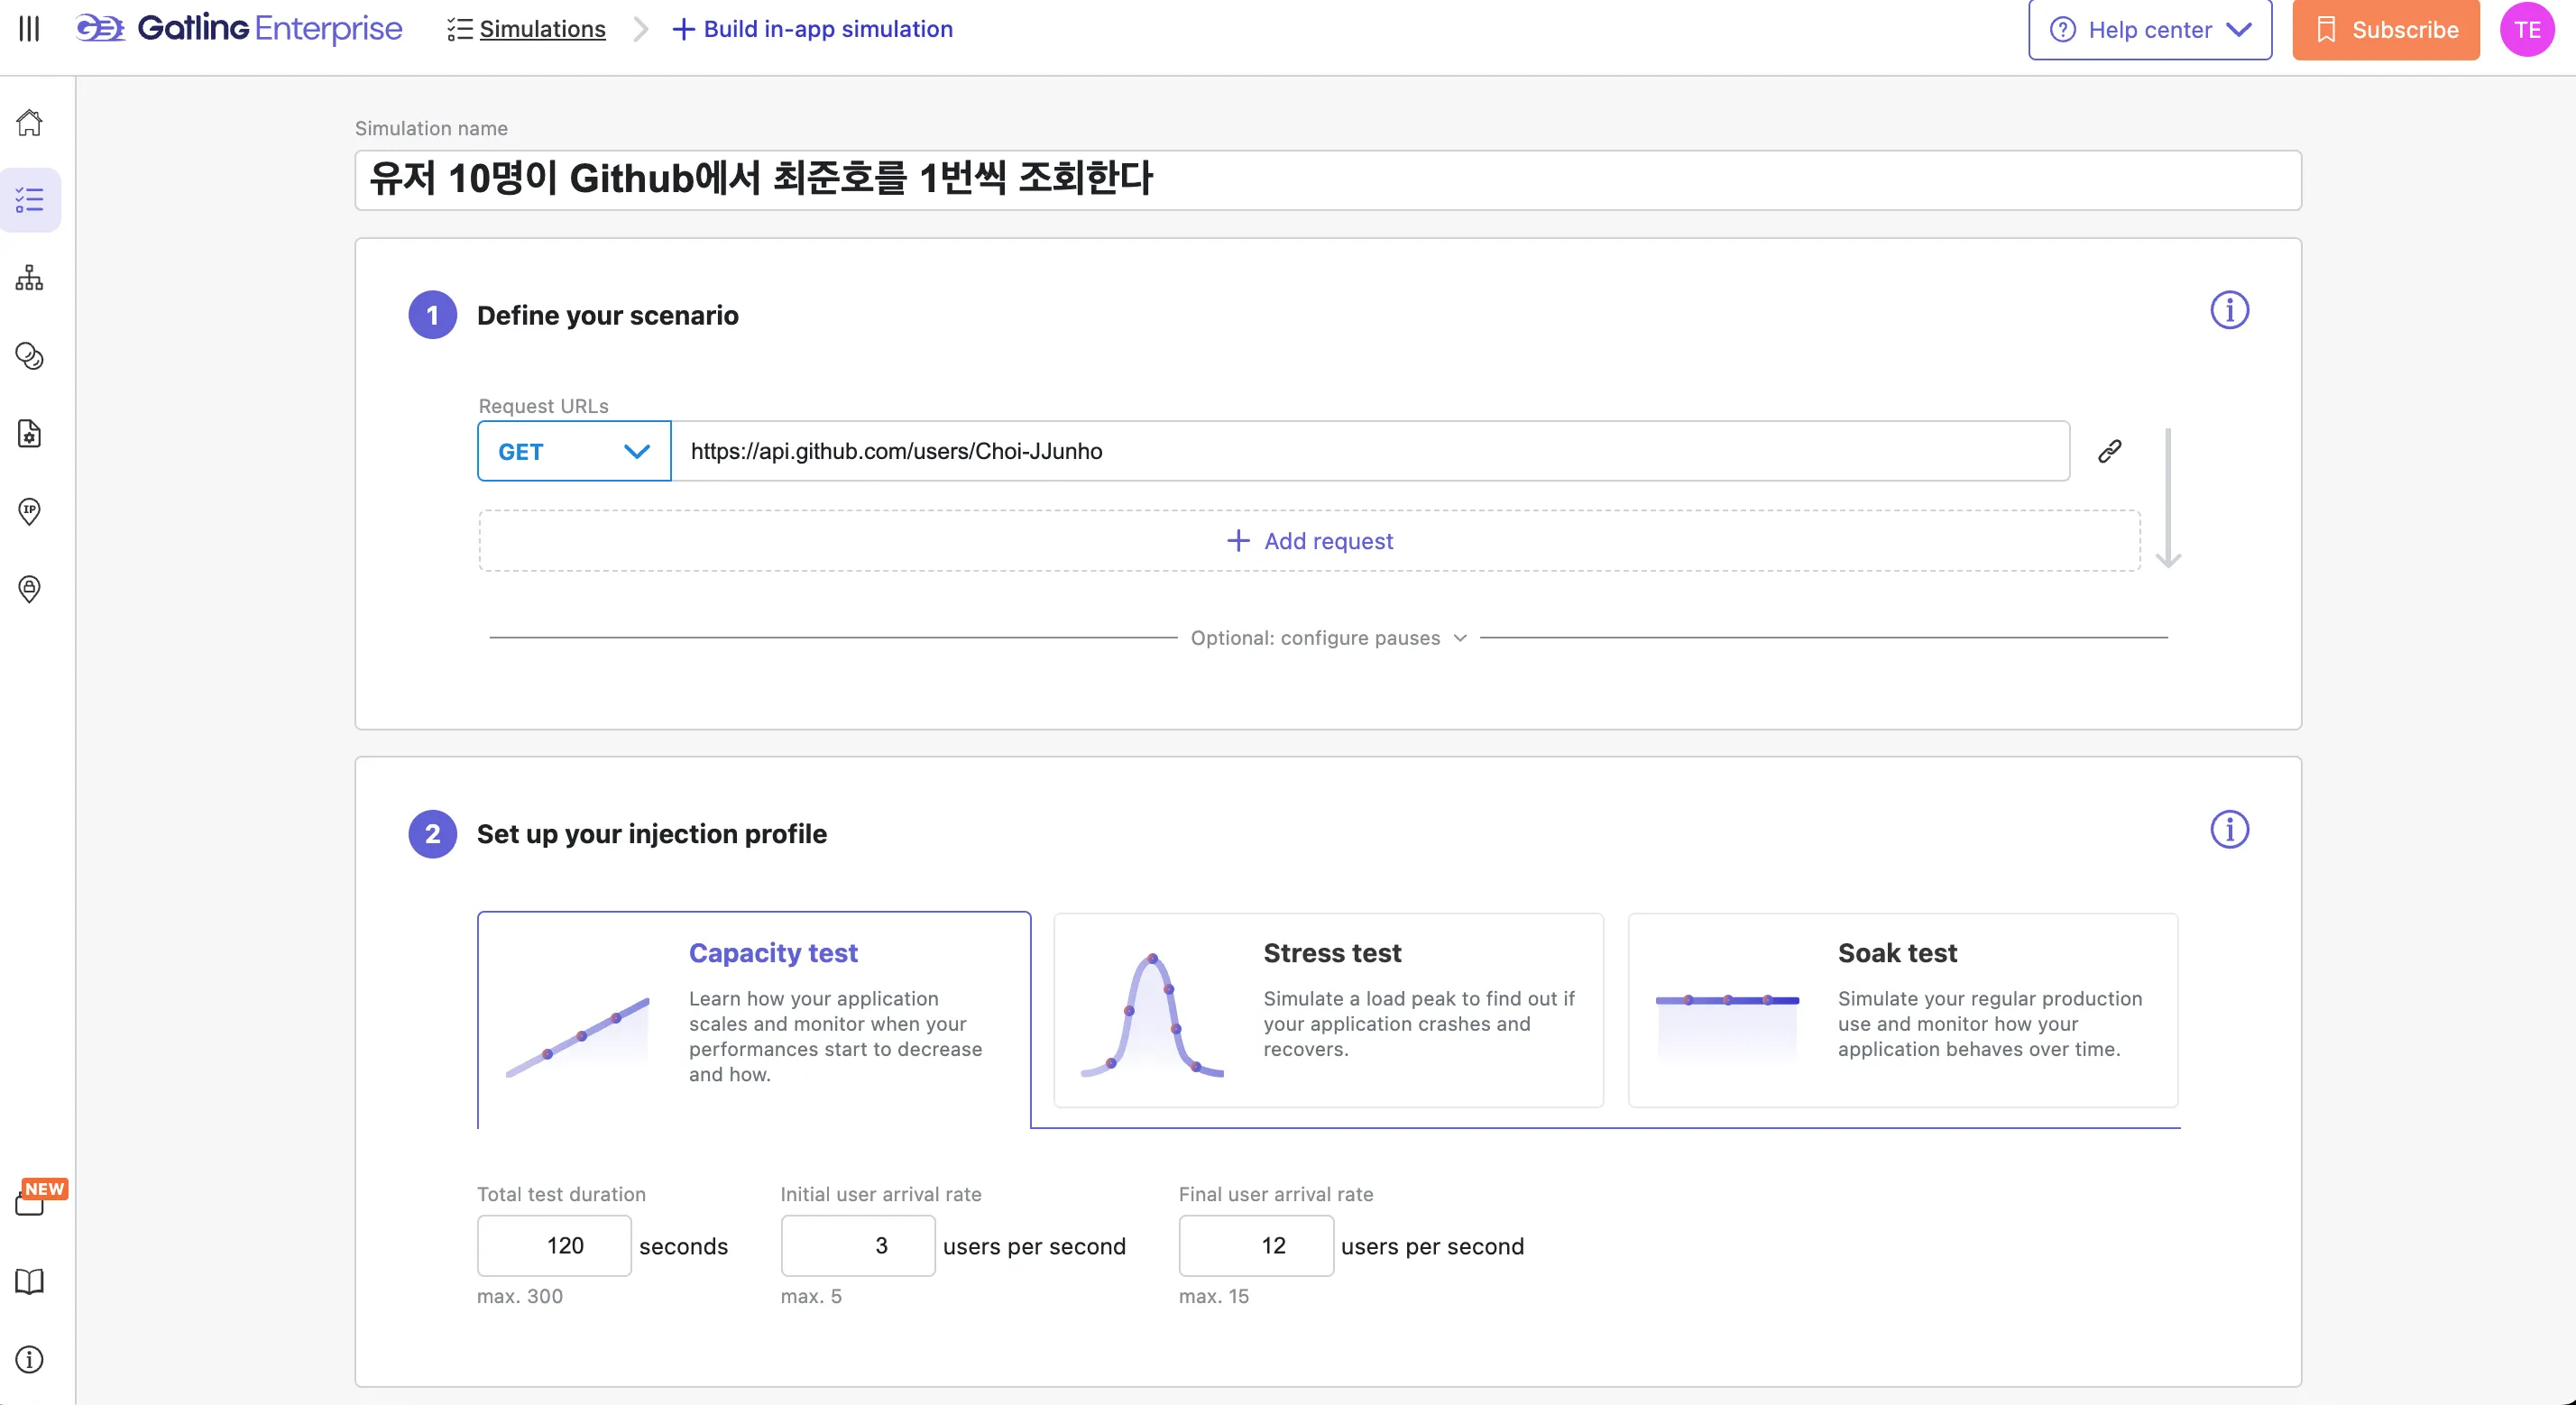Click the link icon beside the request URL

(x=2109, y=451)
